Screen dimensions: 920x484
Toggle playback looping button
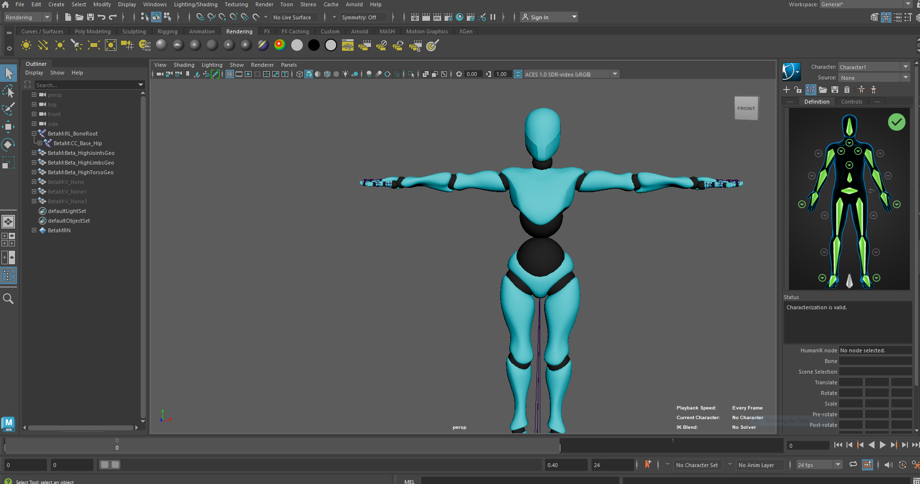pyautogui.click(x=853, y=465)
